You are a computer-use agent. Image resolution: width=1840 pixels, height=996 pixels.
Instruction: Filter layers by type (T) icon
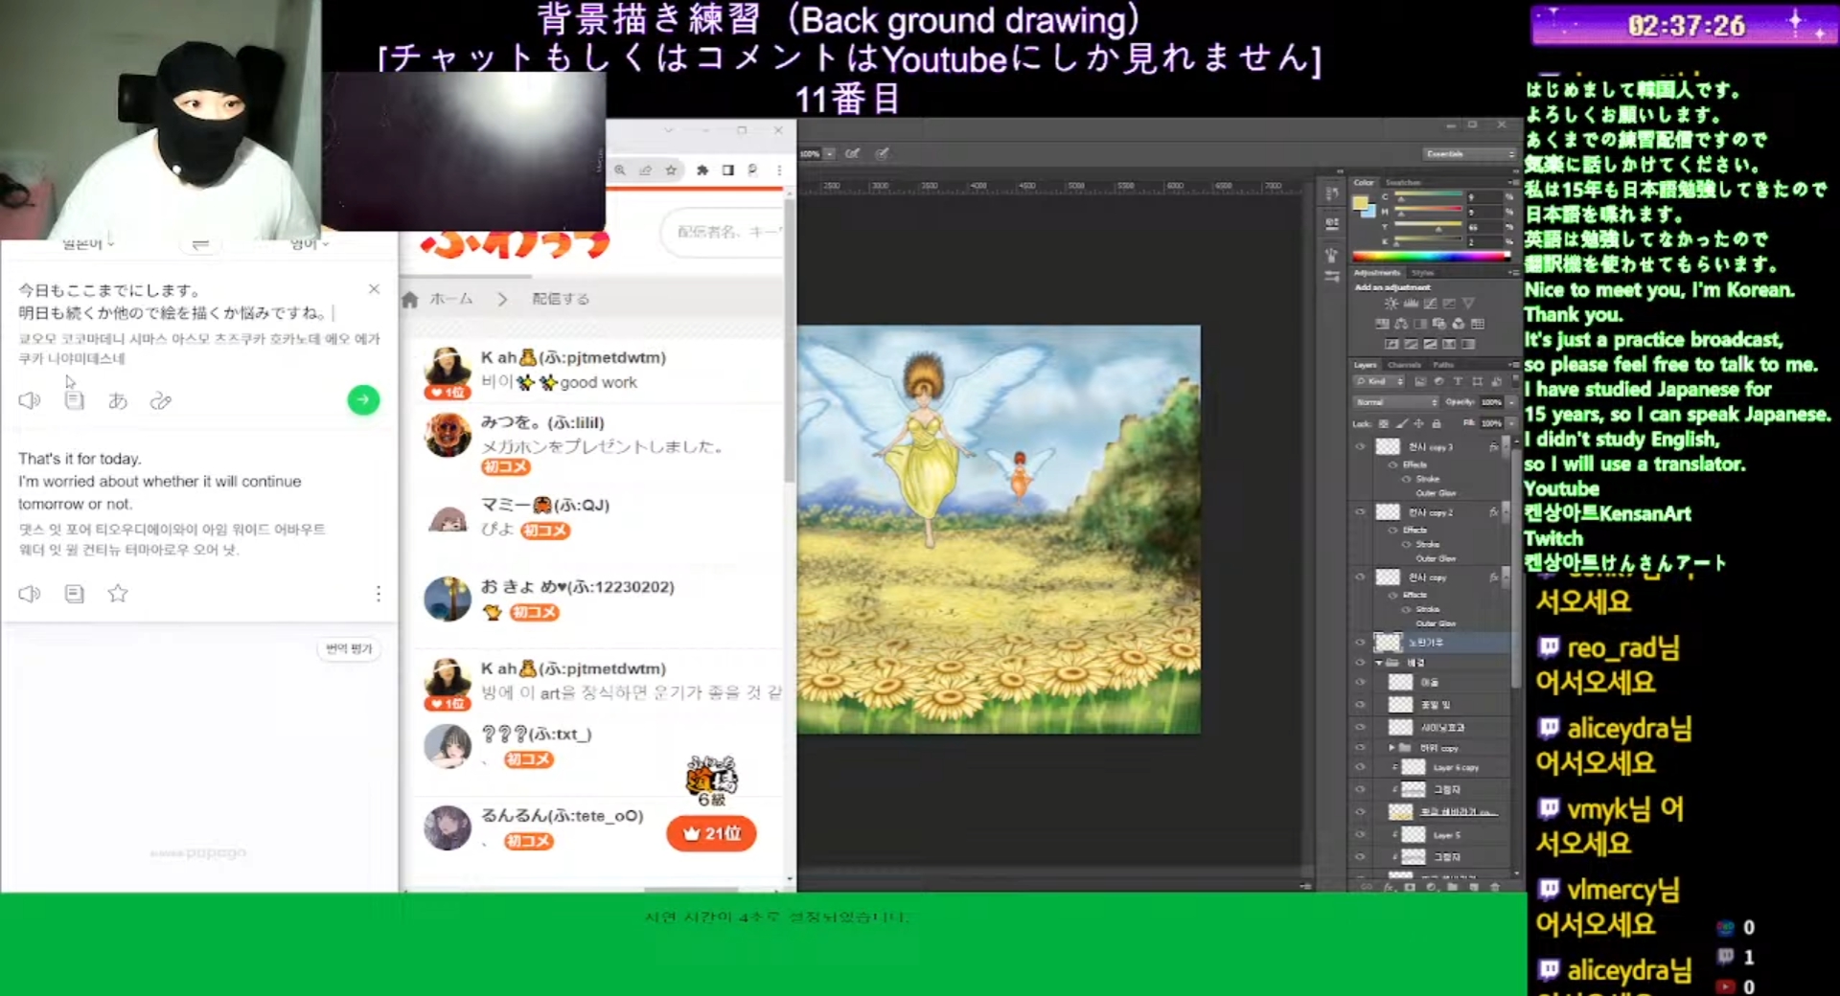pyautogui.click(x=1458, y=381)
